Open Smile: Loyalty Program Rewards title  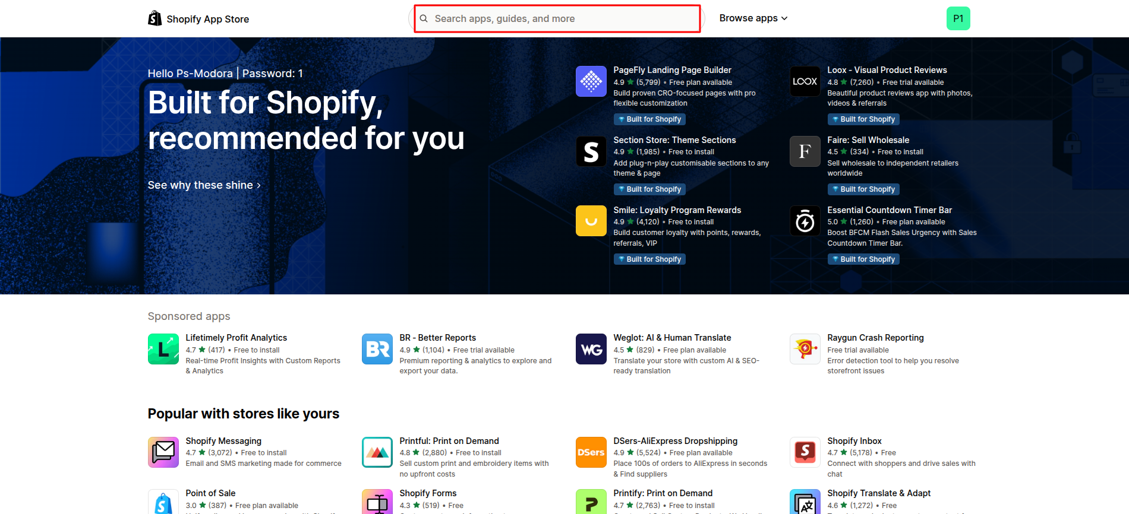click(677, 210)
